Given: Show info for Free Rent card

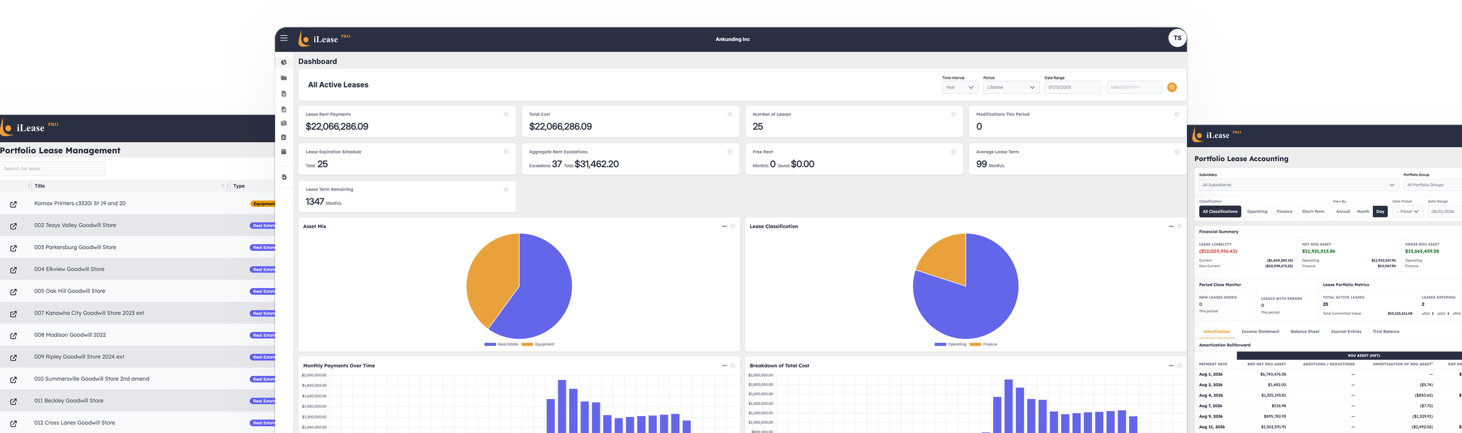Looking at the screenshot, I should [953, 152].
